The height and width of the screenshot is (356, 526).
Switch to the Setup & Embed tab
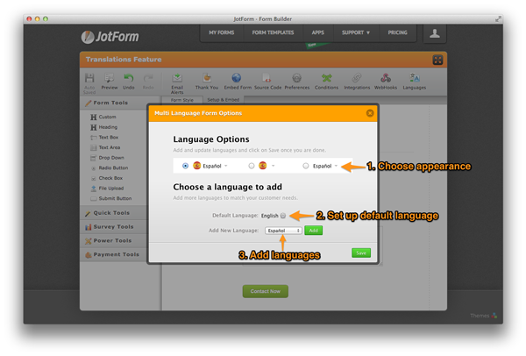pyautogui.click(x=224, y=100)
